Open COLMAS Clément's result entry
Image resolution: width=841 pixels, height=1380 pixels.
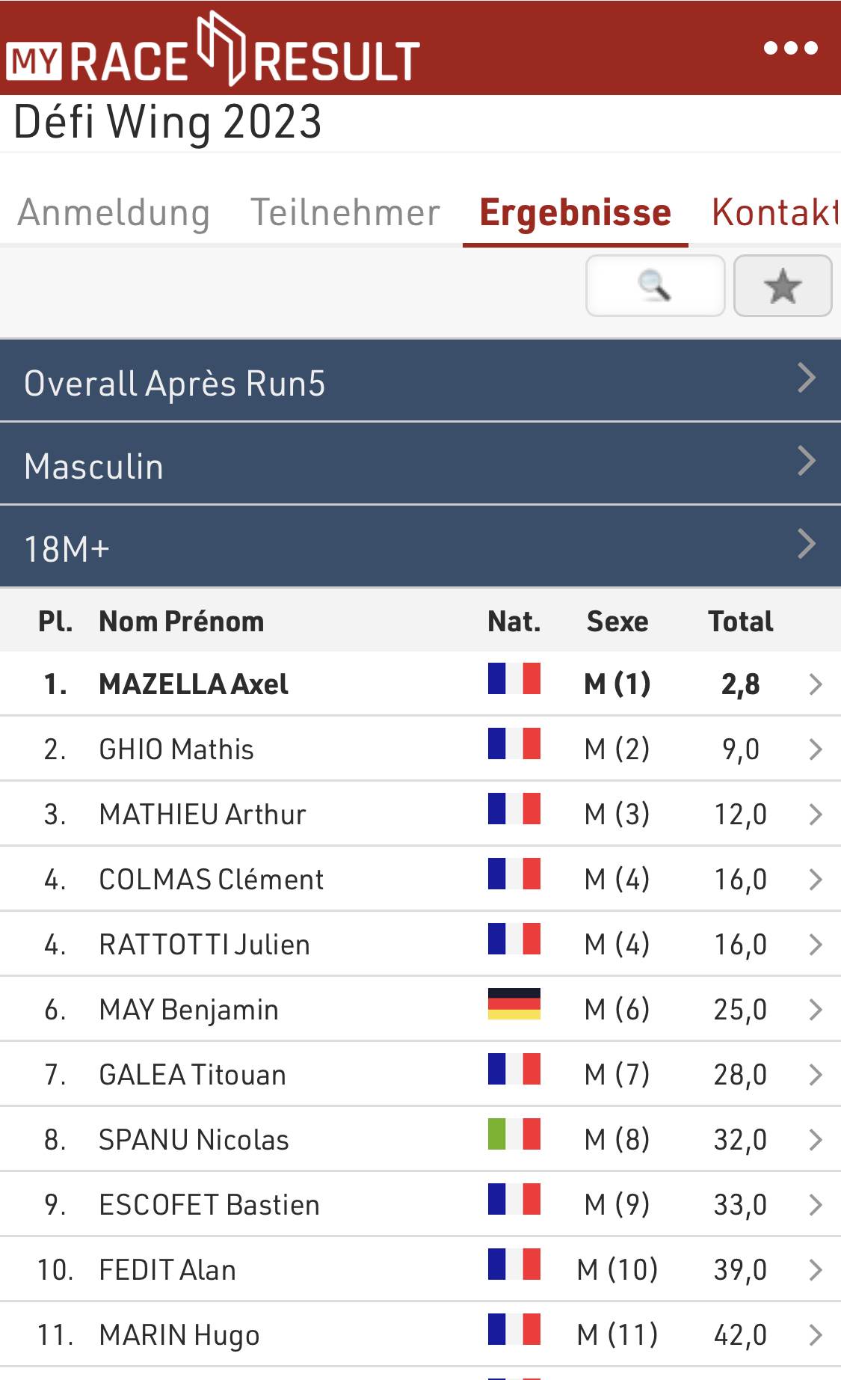(212, 880)
